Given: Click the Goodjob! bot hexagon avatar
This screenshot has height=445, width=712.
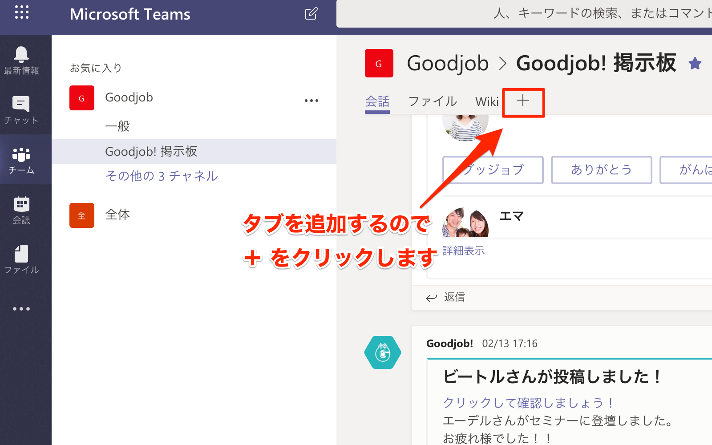Looking at the screenshot, I should 383,352.
